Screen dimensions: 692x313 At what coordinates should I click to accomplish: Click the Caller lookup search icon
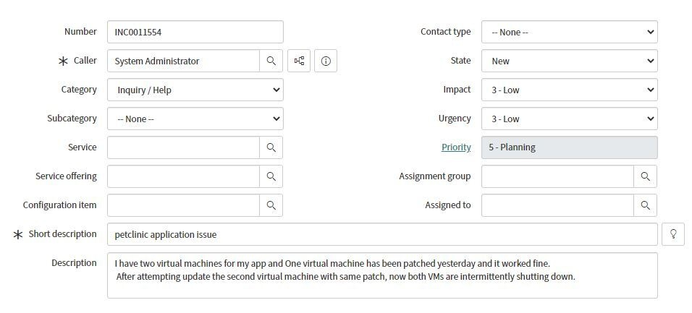coord(271,61)
